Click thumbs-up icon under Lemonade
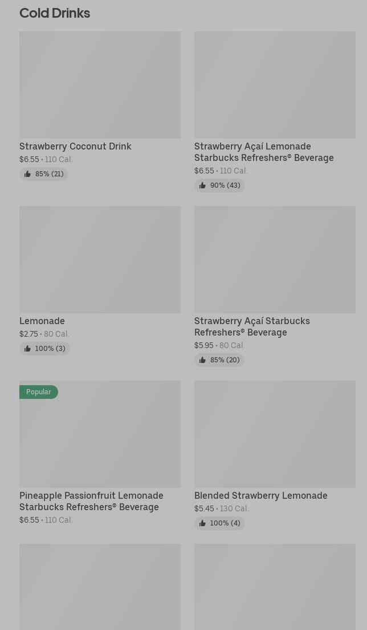Screen dimensions: 367x630 point(27,349)
